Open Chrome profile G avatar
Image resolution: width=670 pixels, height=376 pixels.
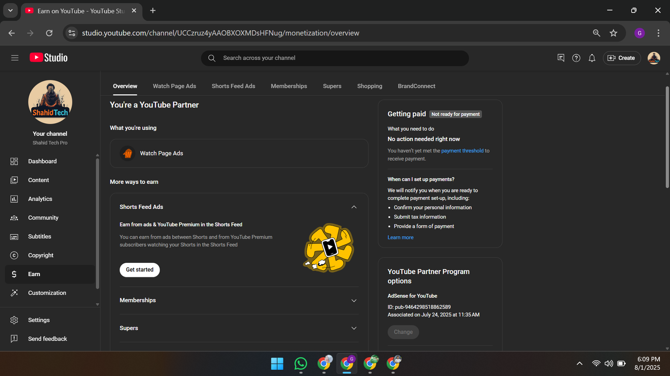639,33
